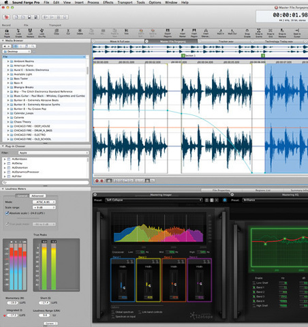Click the Delete toolbar icon

(80, 32)
